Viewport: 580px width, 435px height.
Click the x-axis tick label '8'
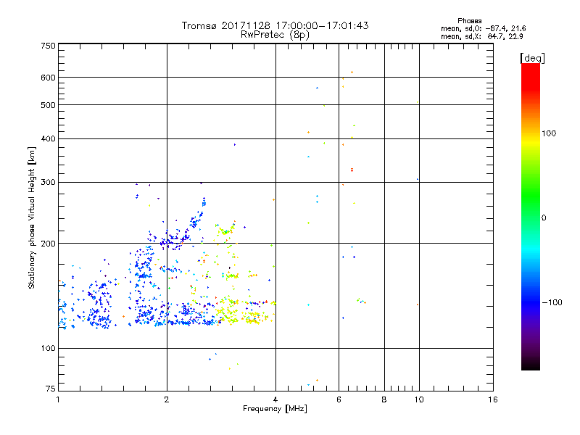(384, 399)
